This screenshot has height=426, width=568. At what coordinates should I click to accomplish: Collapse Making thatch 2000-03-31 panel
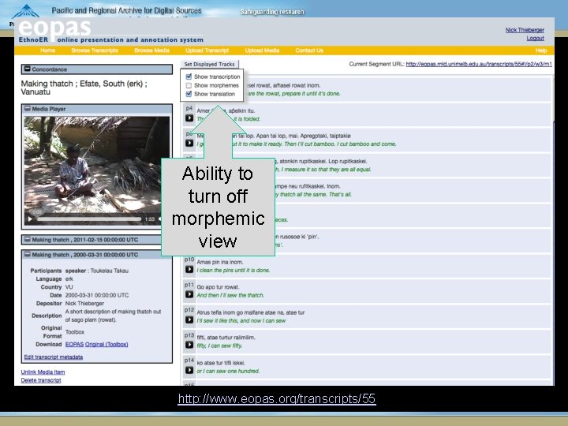(27, 255)
